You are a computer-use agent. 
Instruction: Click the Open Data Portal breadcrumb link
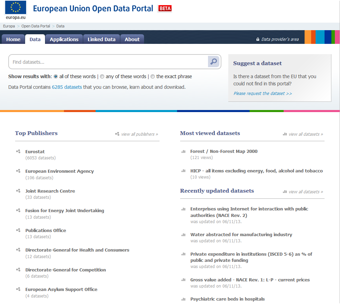tap(35, 26)
